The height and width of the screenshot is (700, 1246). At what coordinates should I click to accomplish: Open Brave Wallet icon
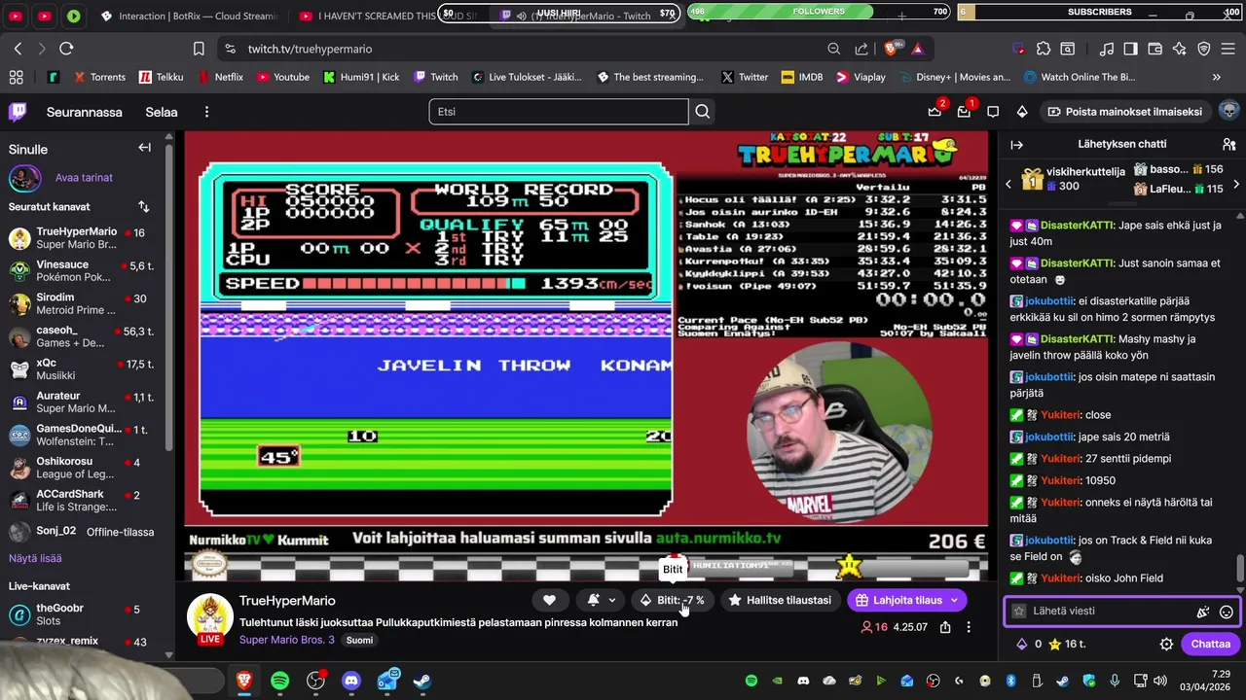click(1155, 49)
